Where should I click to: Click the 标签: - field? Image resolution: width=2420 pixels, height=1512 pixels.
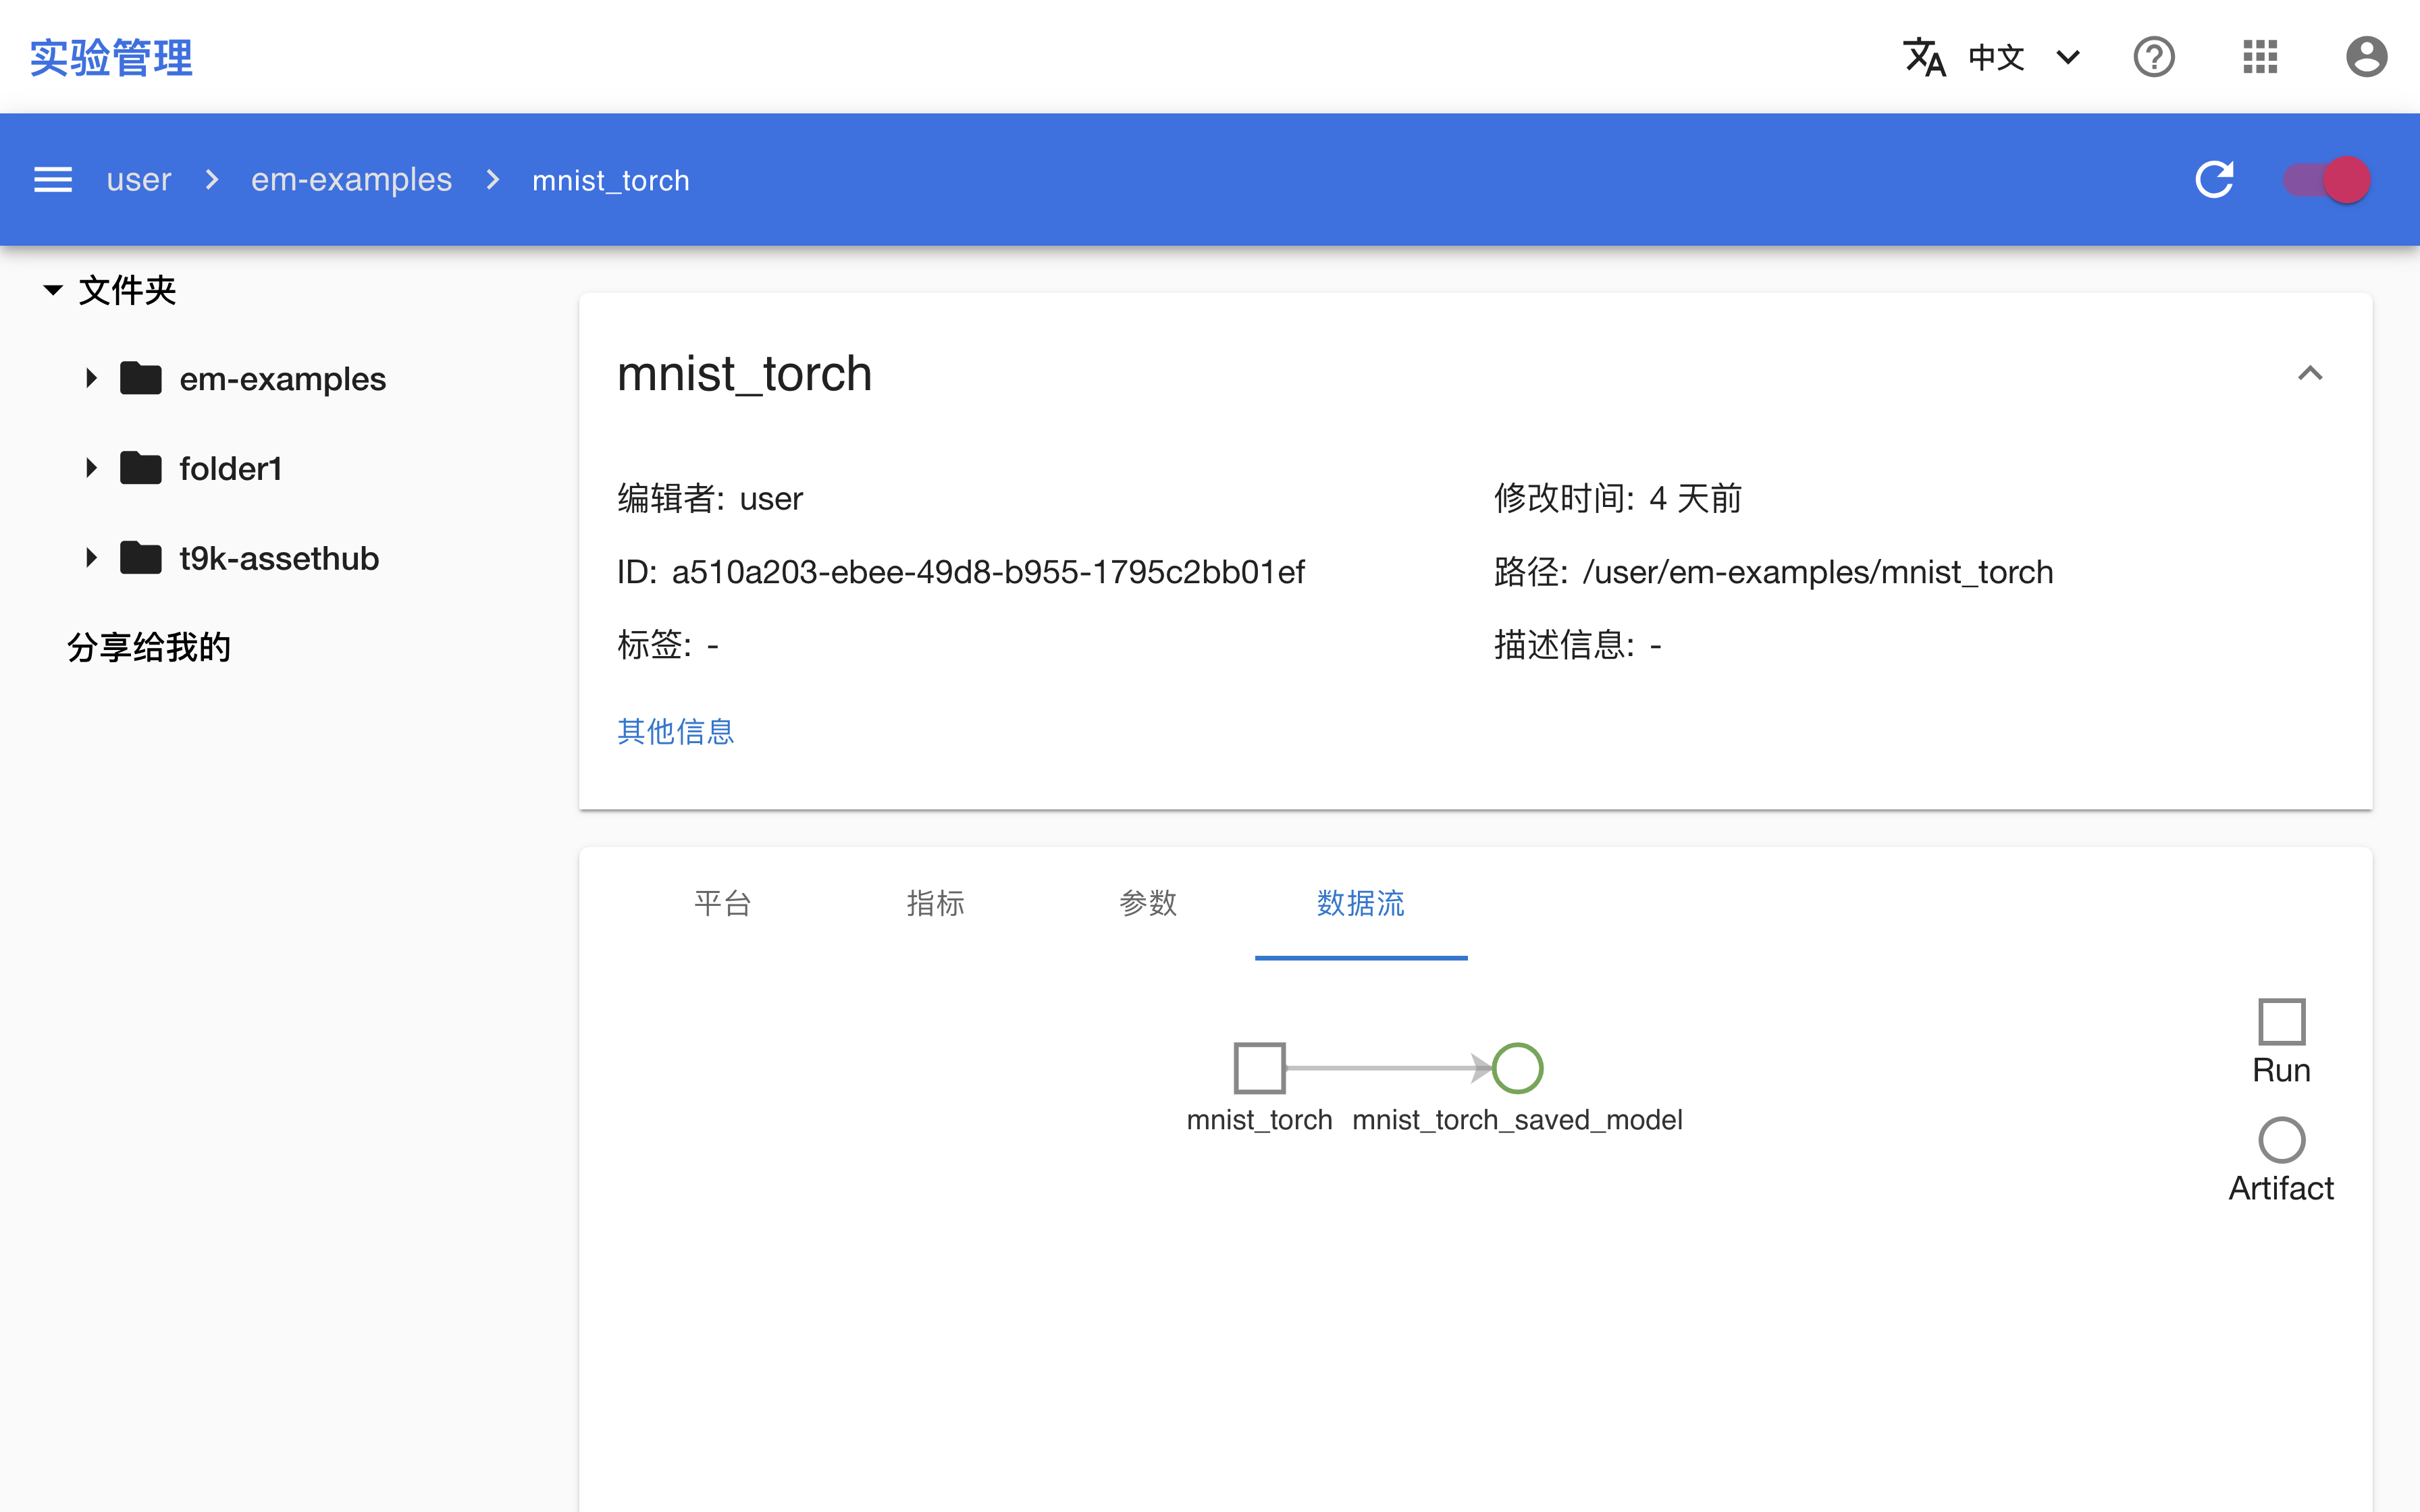tap(668, 645)
